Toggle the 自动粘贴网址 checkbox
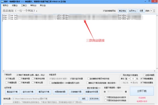 pos(104,11)
